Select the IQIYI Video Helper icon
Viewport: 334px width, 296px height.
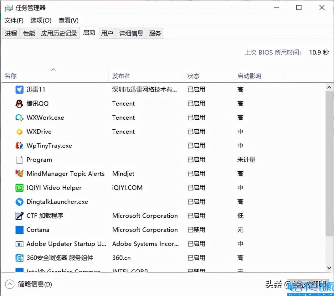tap(19, 188)
